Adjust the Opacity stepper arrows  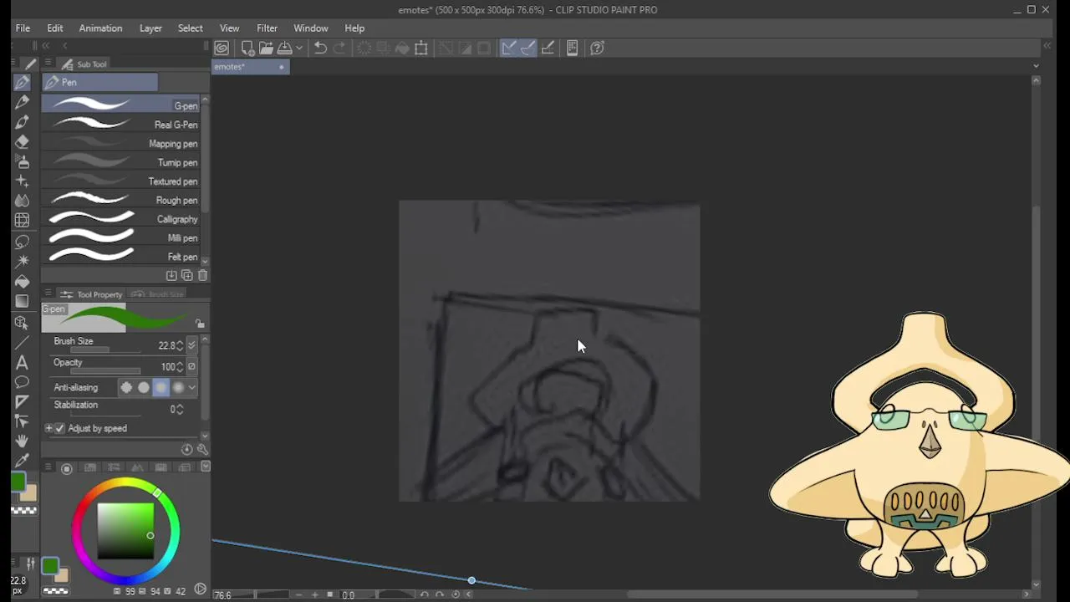pos(179,366)
